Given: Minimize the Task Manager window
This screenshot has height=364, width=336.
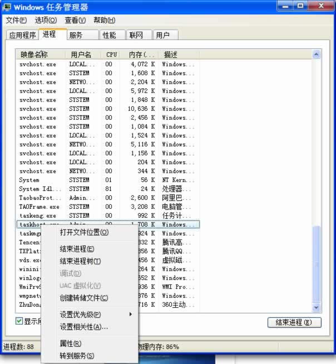Looking at the screenshot, I should [x=285, y=6].
